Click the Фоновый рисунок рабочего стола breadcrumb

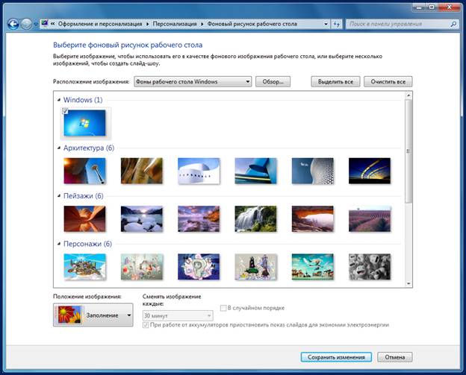(252, 24)
